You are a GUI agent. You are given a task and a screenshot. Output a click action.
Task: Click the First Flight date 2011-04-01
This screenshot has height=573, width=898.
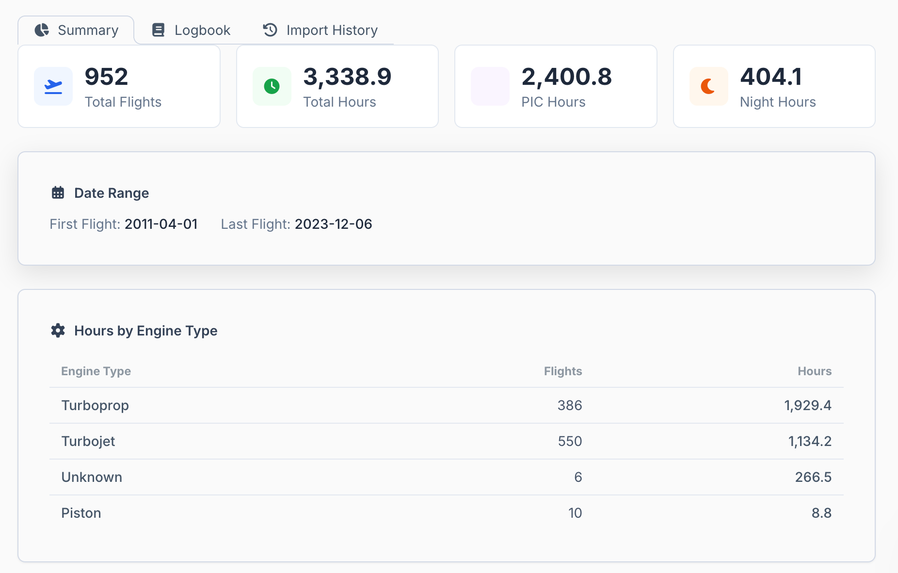coord(161,224)
